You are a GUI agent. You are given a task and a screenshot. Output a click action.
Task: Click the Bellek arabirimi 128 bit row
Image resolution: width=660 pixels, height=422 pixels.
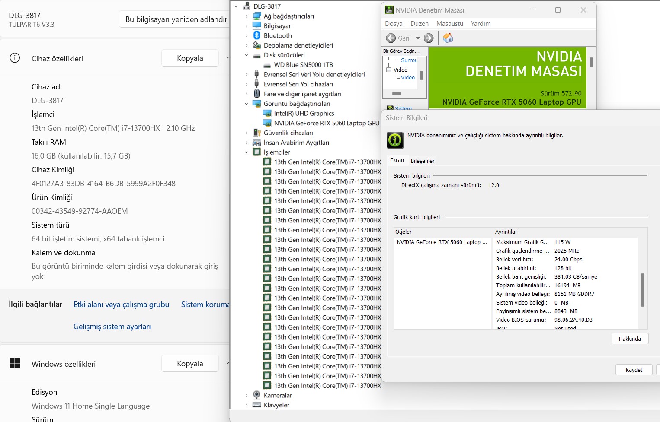pyautogui.click(x=567, y=268)
